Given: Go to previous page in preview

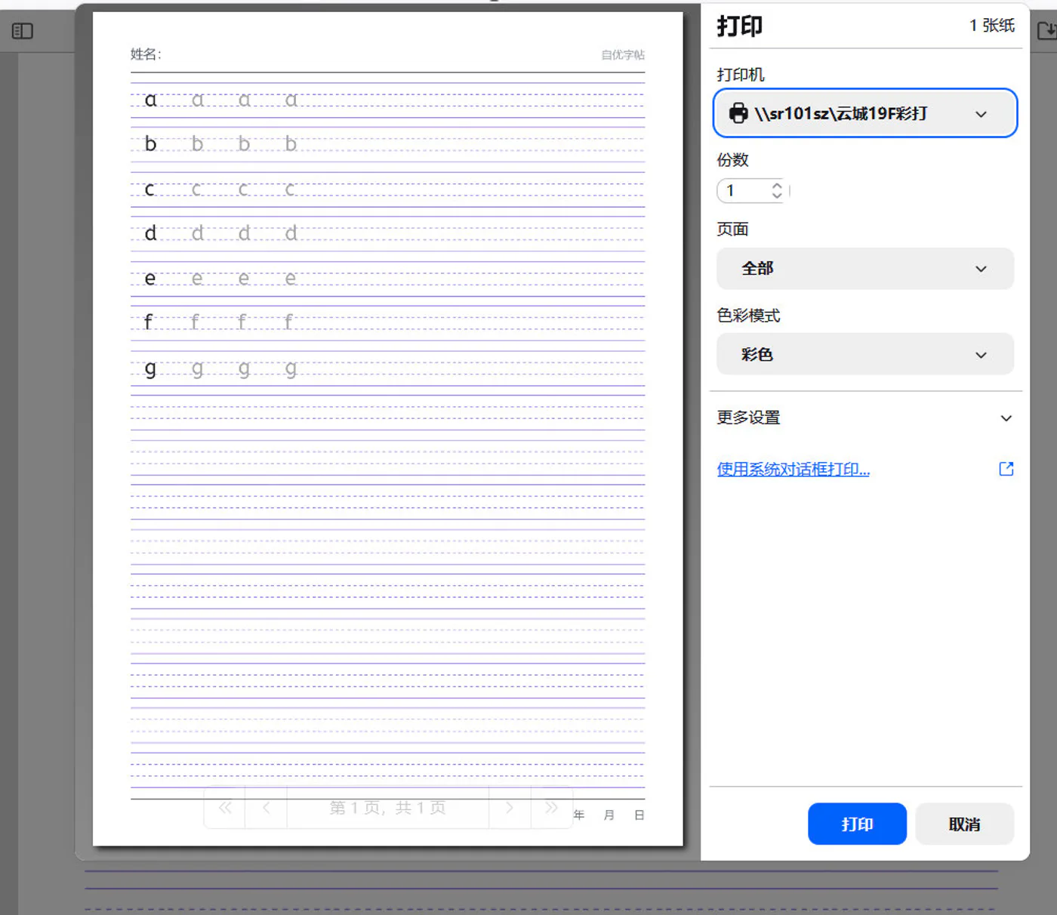Looking at the screenshot, I should tap(266, 808).
